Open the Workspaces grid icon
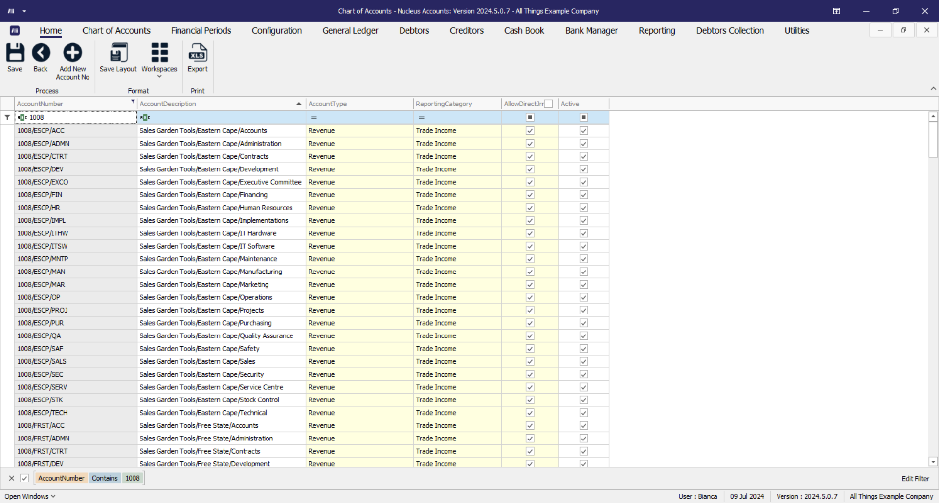This screenshot has height=503, width=939. (159, 53)
